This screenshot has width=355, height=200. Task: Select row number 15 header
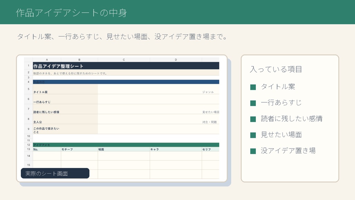pyautogui.click(x=28, y=165)
